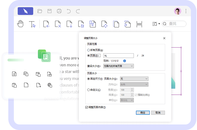Select the text selection tool
Viewport: 197px width, 130px height.
pyautogui.click(x=32, y=24)
